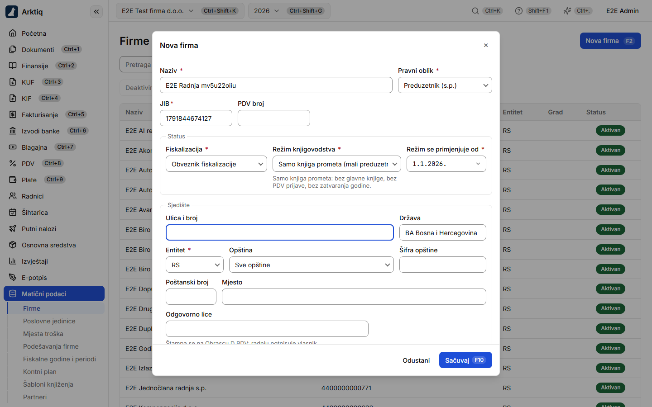Screen dimensions: 652x407
Task: Open Kontni plan in the sidebar
Action: point(40,372)
